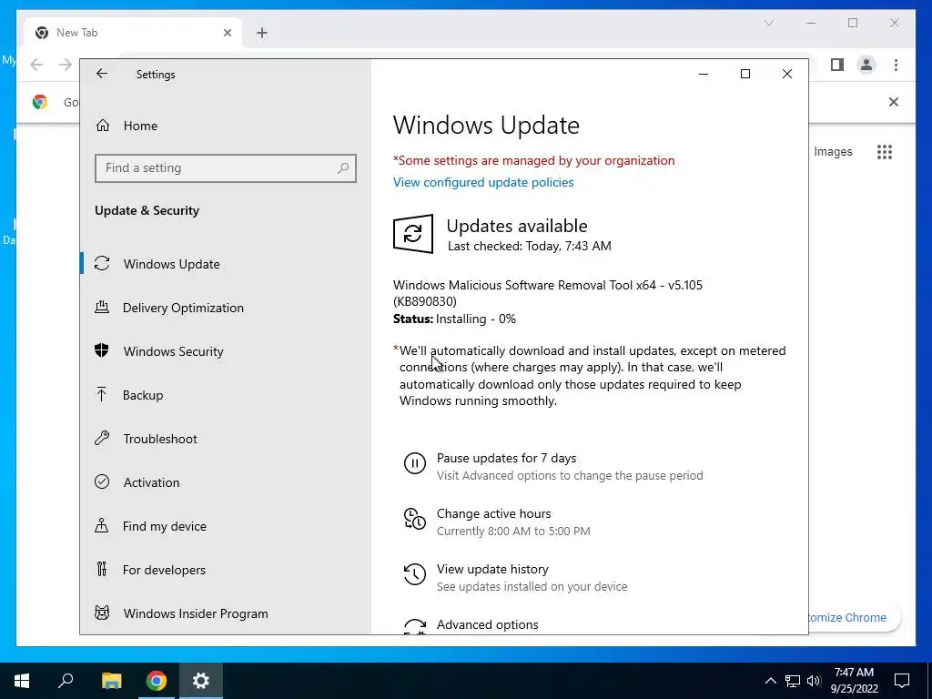This screenshot has height=699, width=932.
Task: Click the Status: Installing - 0% text
Action: 455,319
